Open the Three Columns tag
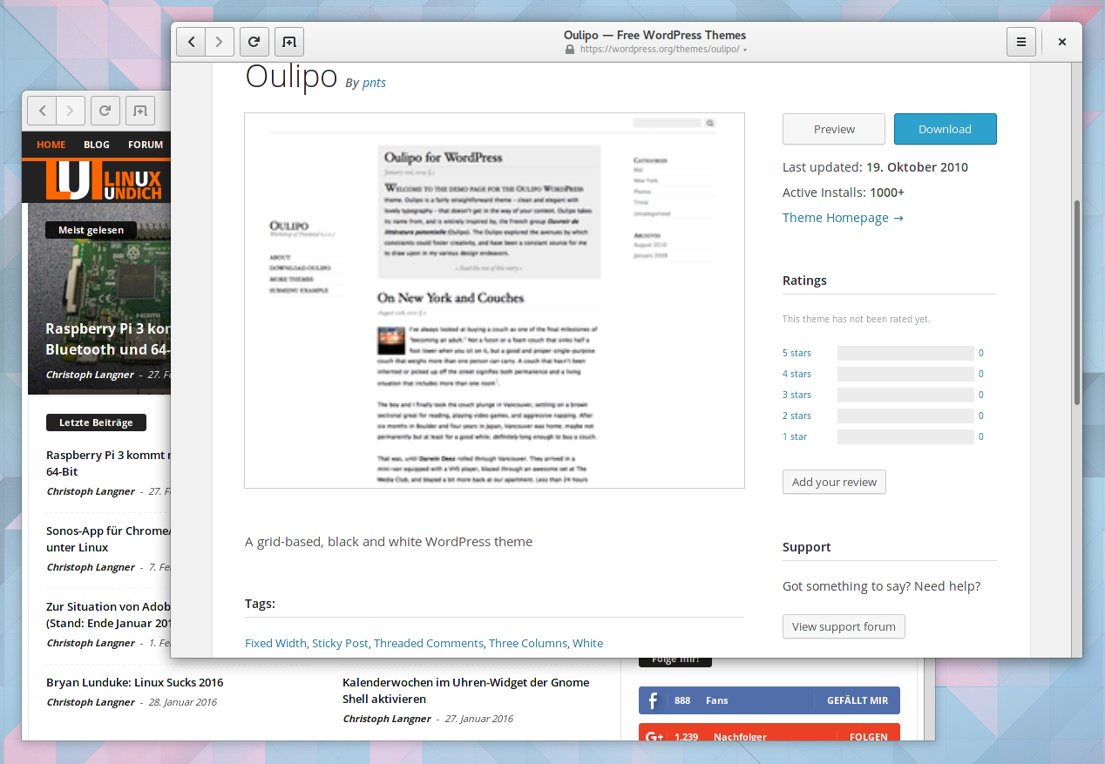1105x764 pixels. [x=528, y=643]
